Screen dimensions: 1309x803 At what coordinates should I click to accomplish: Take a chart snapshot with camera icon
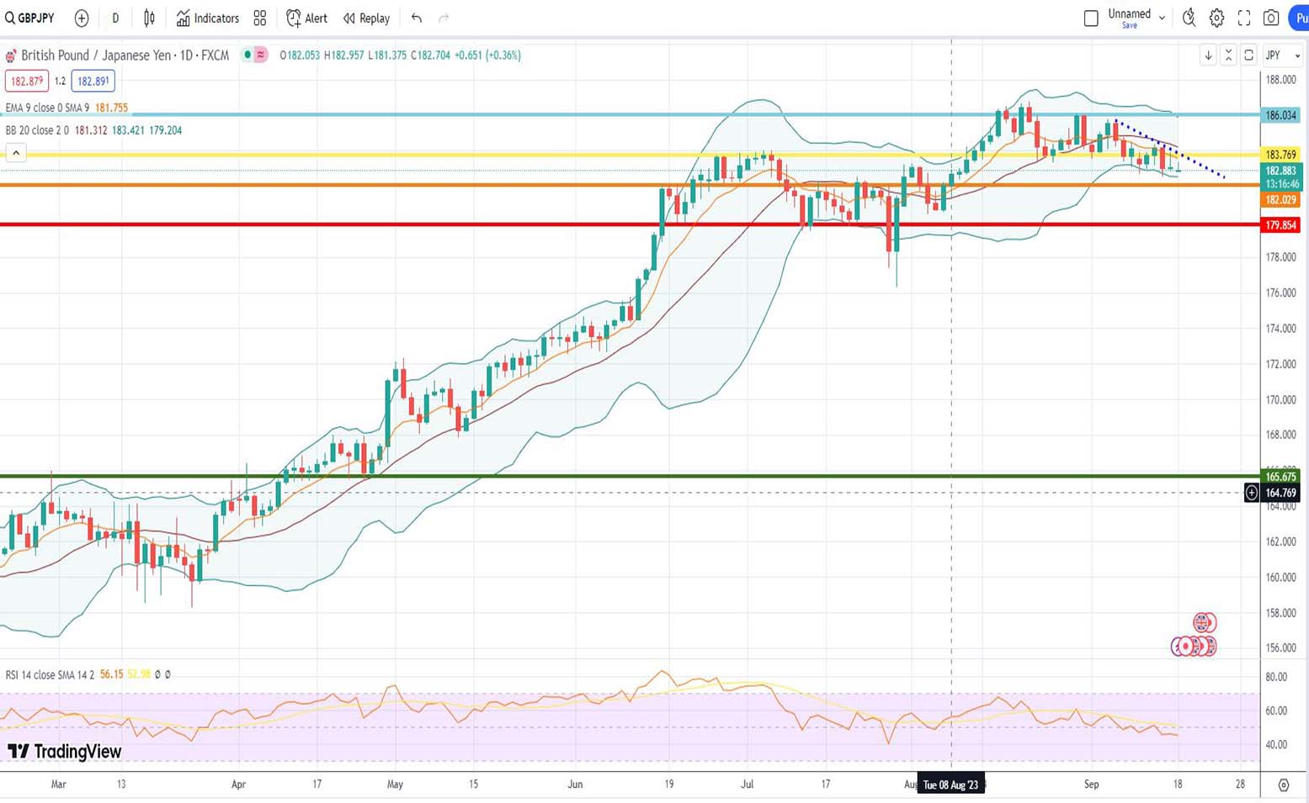(x=1271, y=18)
